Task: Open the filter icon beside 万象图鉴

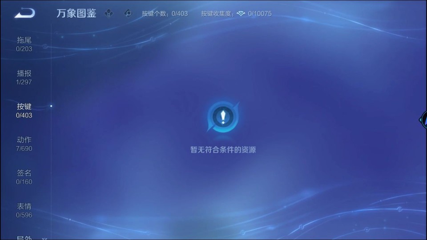Action: pos(109,13)
